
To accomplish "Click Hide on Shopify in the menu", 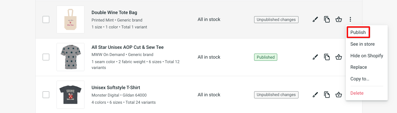I will (x=367, y=56).
